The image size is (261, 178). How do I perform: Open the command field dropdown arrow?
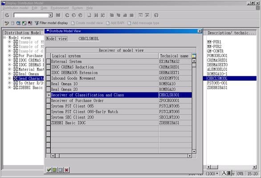click(50, 15)
